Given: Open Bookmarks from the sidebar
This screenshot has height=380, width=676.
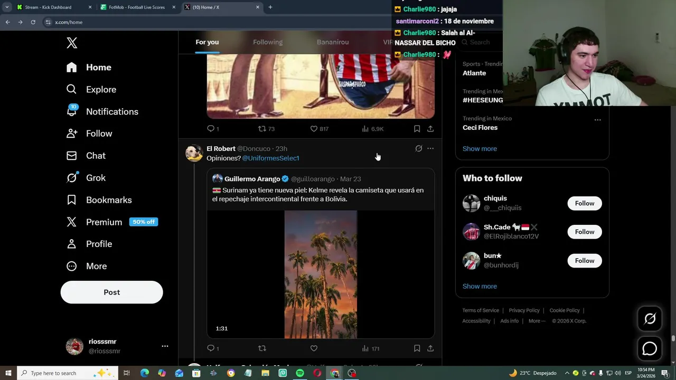Looking at the screenshot, I should (x=99, y=200).
